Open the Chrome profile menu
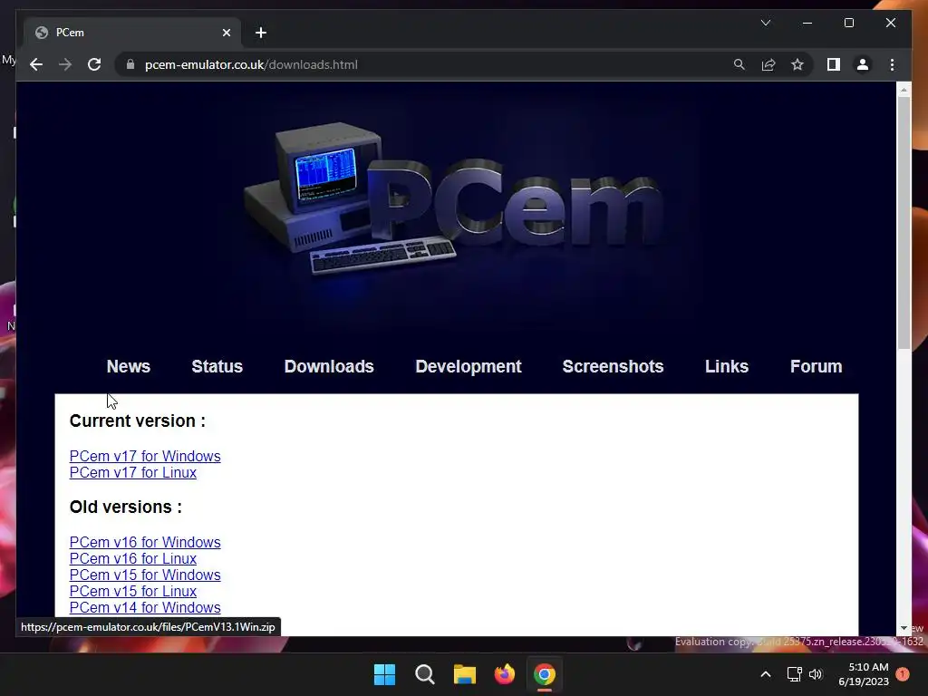The width and height of the screenshot is (928, 696). pyautogui.click(x=863, y=64)
